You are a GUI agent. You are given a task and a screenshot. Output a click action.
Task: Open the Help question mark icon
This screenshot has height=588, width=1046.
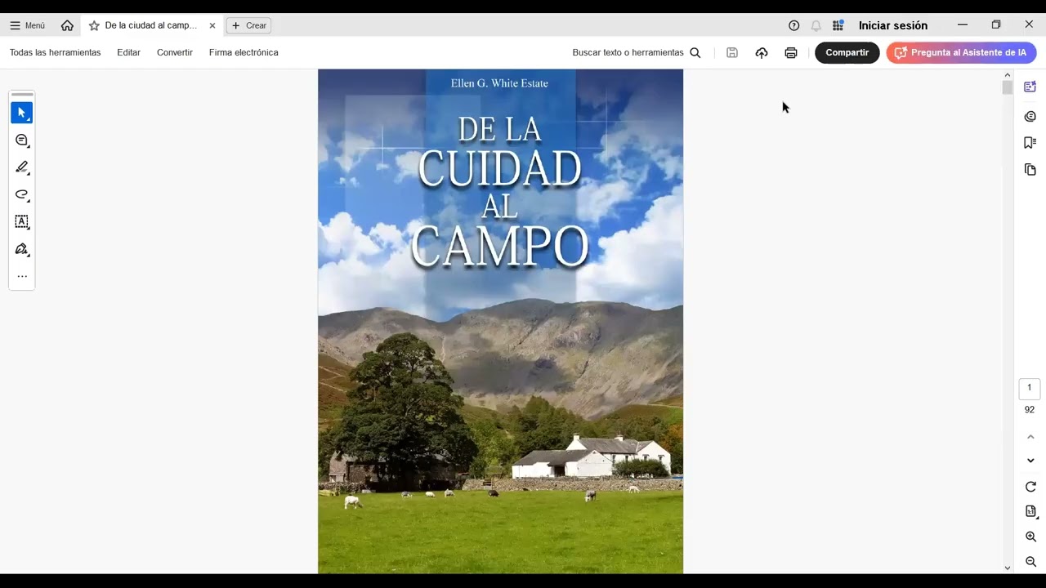793,25
